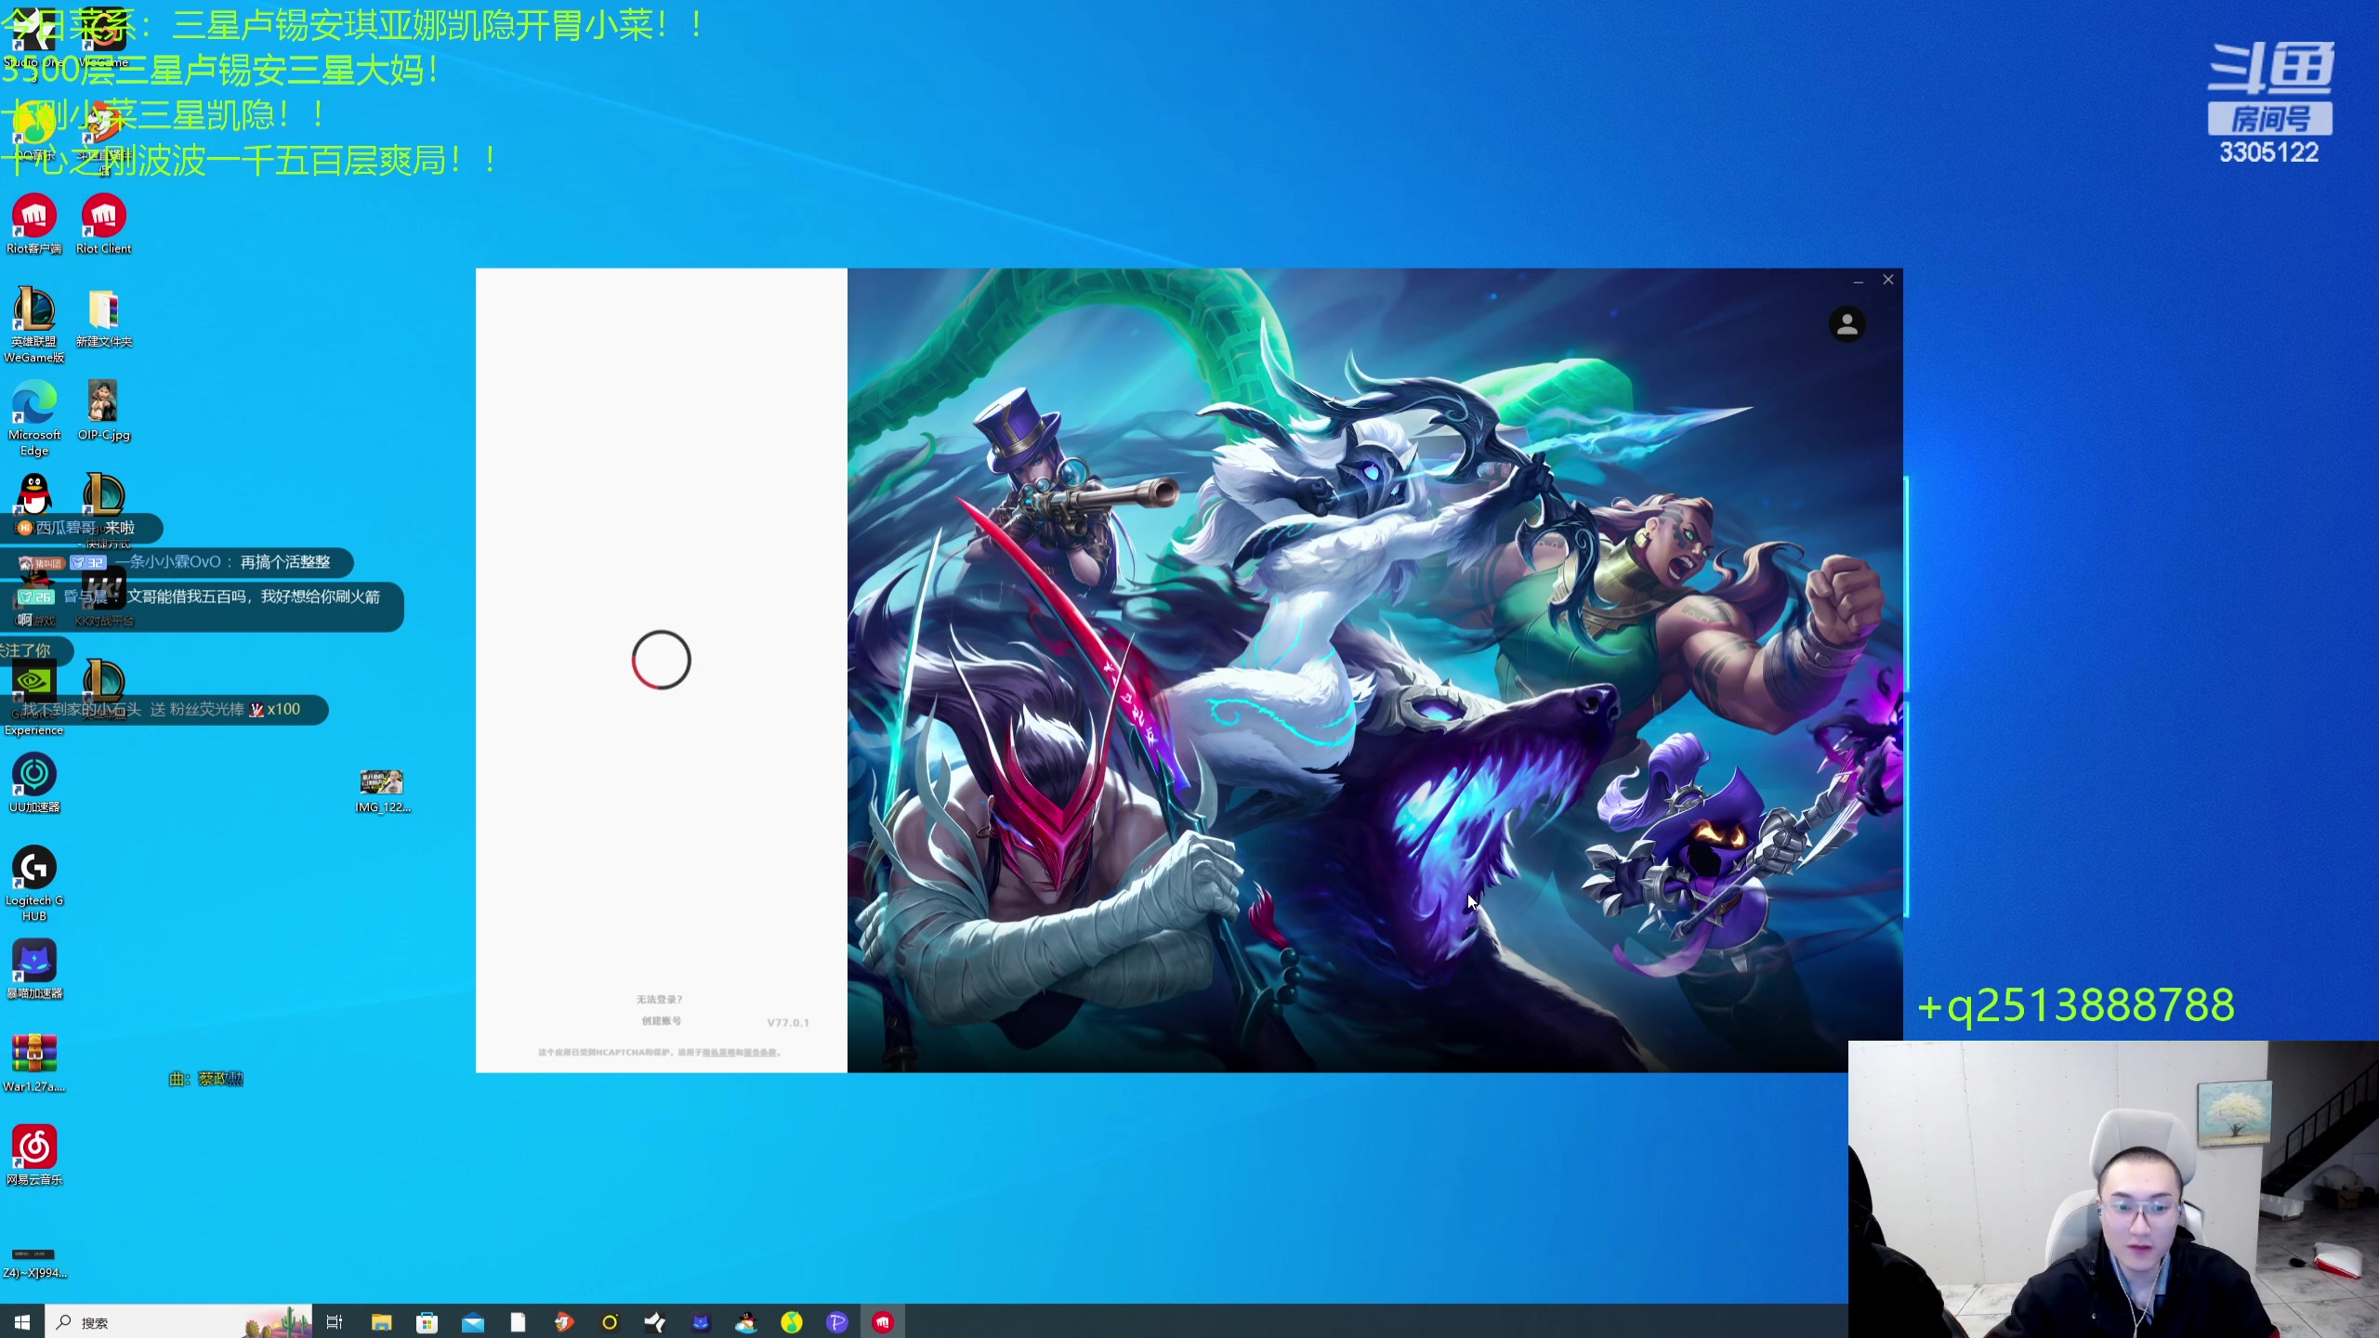Click the V77.0.1 version text
This screenshot has height=1338, width=2379.
(788, 1023)
